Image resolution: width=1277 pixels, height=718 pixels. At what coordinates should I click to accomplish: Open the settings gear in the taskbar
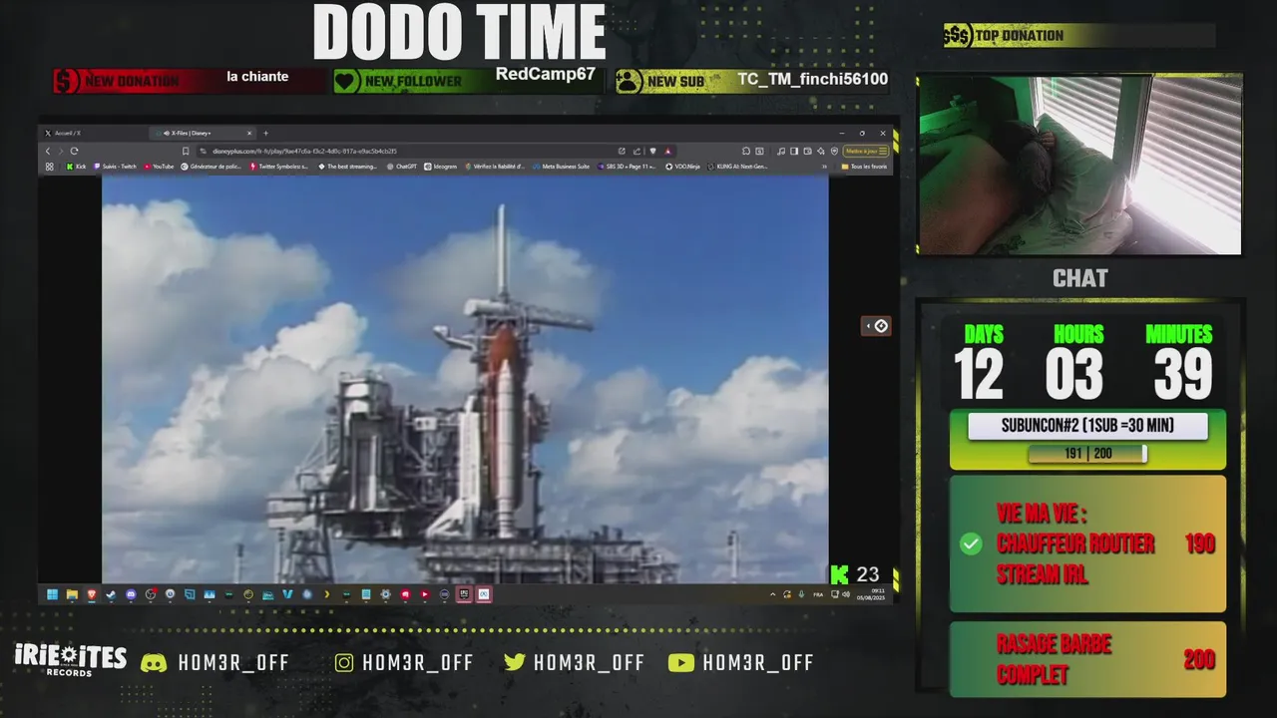385,594
